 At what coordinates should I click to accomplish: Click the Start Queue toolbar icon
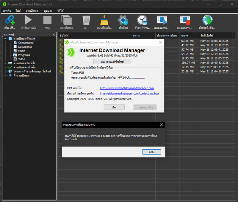coord(162,20)
